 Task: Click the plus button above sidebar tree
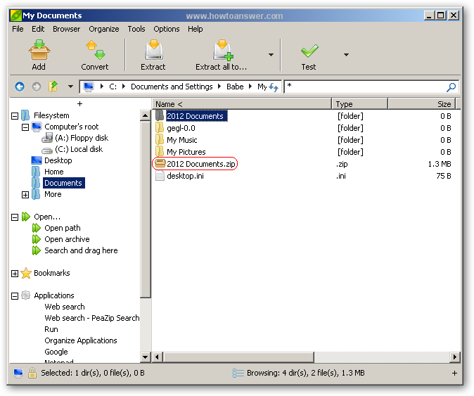[79, 104]
